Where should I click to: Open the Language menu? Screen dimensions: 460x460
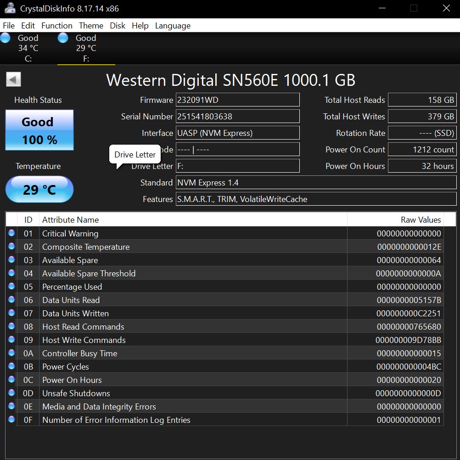coord(173,26)
